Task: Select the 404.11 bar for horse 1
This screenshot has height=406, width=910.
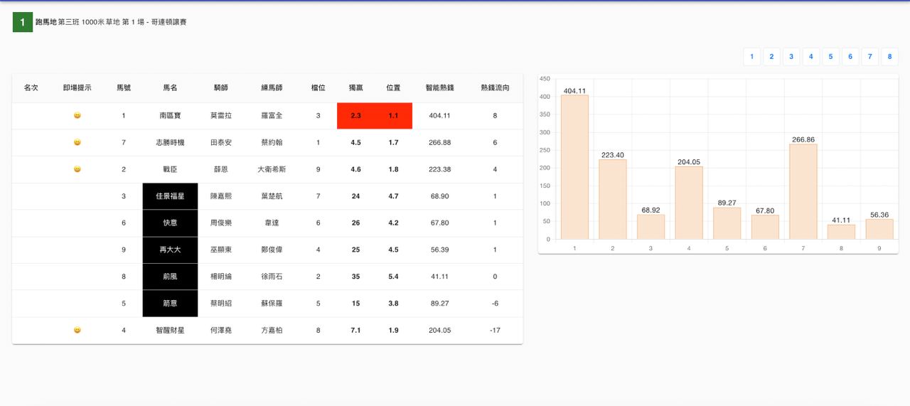Action: point(574,168)
